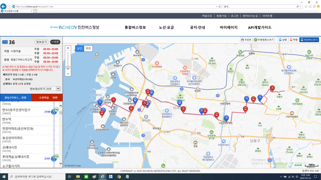Click the browser address bar
The image size is (321, 180).
[x=115, y=7]
